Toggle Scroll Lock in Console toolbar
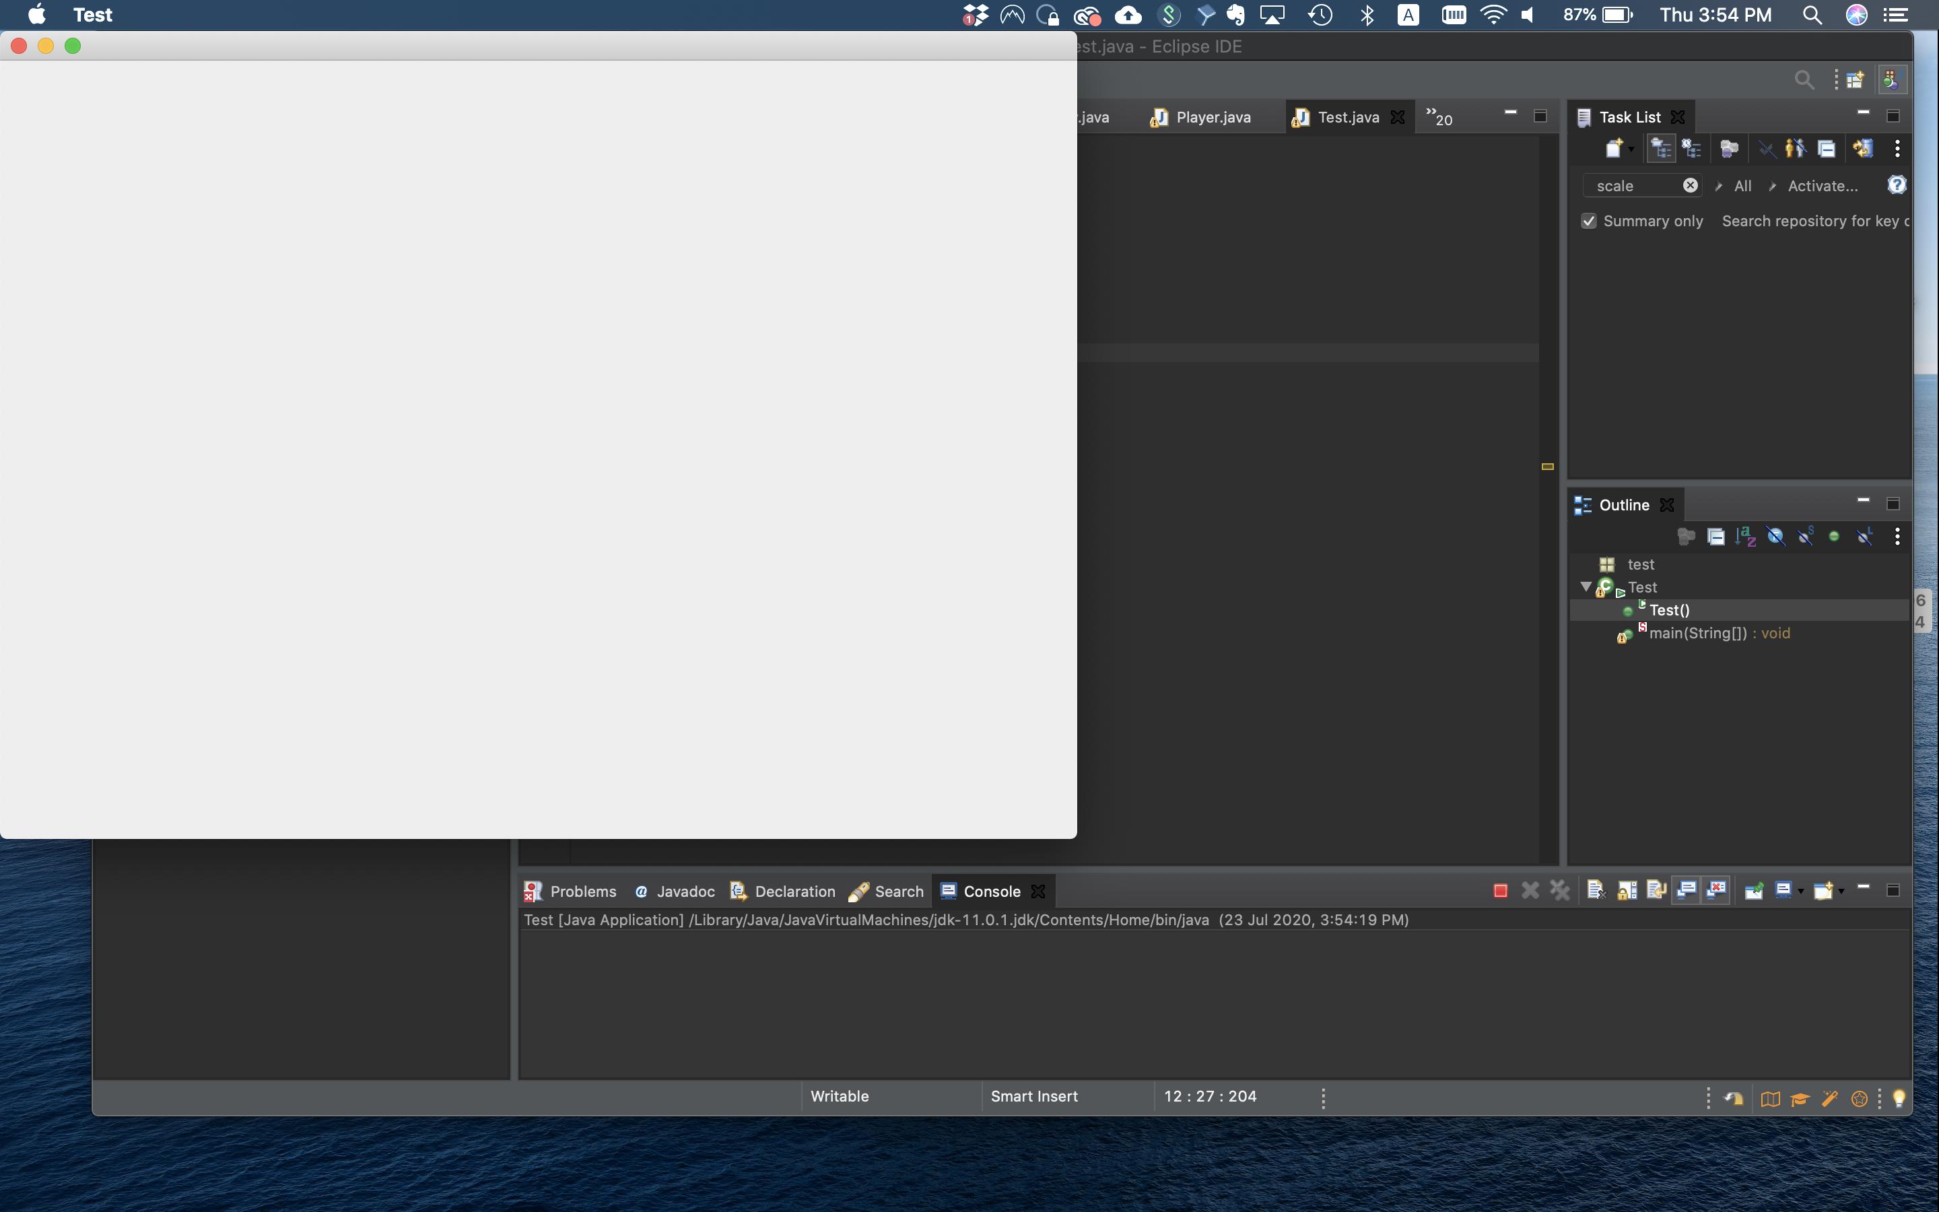This screenshot has width=1939, height=1212. point(1627,891)
